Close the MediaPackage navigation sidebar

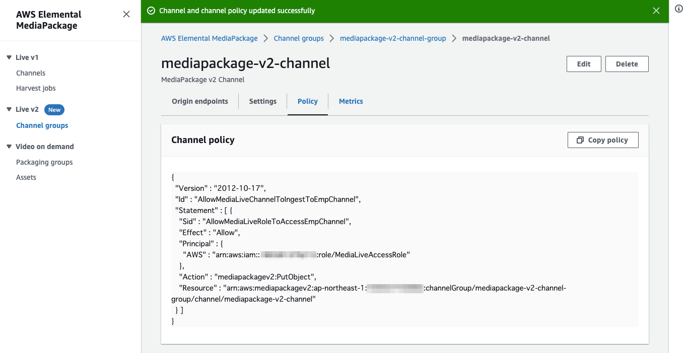pos(126,14)
